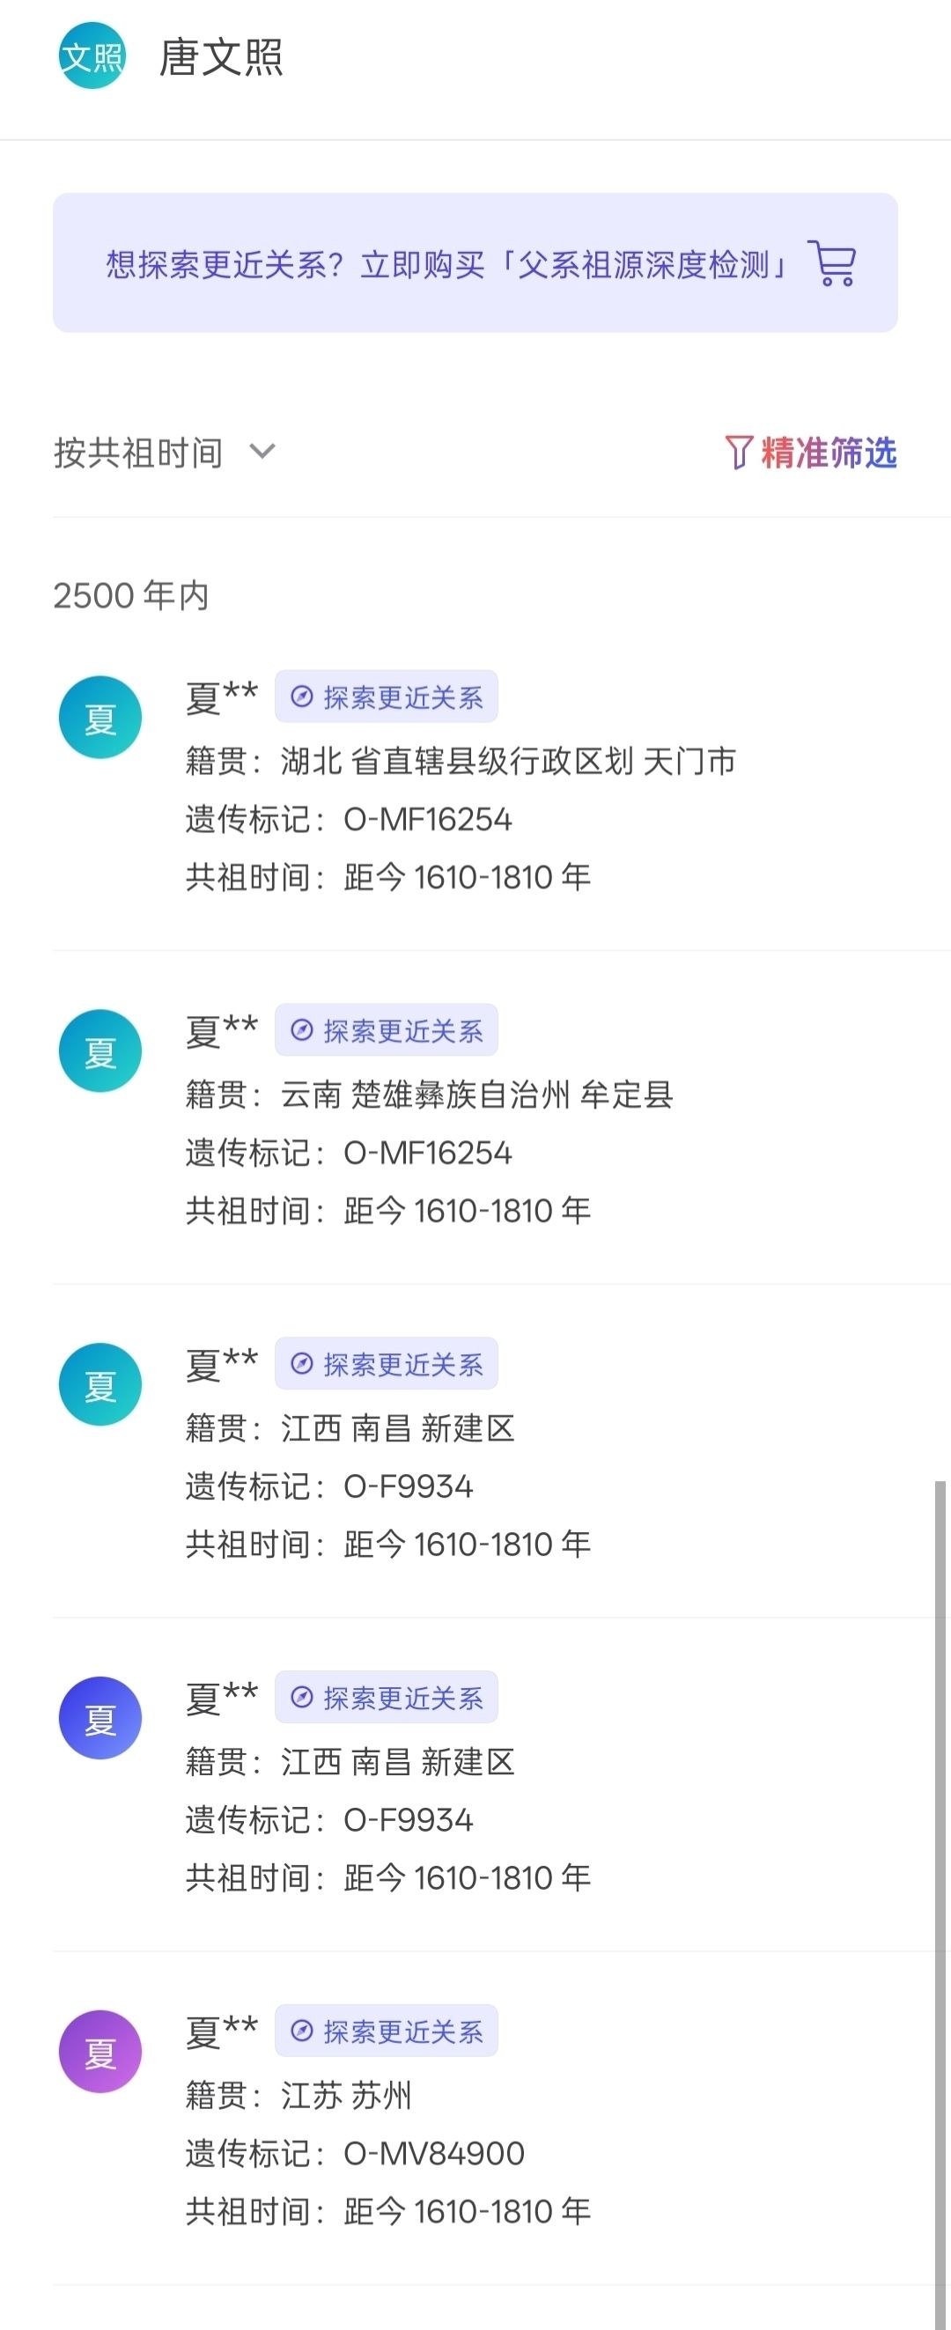Click the shopping cart icon in banner
The height and width of the screenshot is (2330, 951).
pyautogui.click(x=831, y=263)
